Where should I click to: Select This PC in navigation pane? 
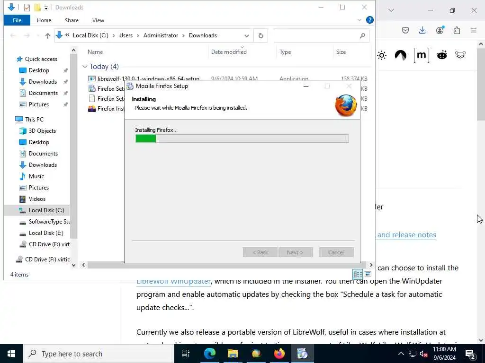(34, 120)
